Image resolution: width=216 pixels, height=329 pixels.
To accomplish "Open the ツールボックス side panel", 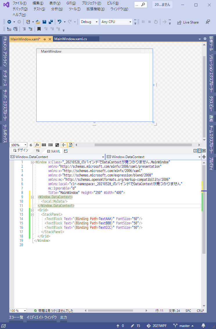I will pyautogui.click(x=5, y=133).
